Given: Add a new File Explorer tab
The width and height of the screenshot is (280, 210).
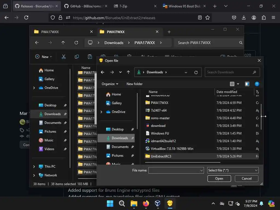Looking at the screenshot, I should coord(169,32).
